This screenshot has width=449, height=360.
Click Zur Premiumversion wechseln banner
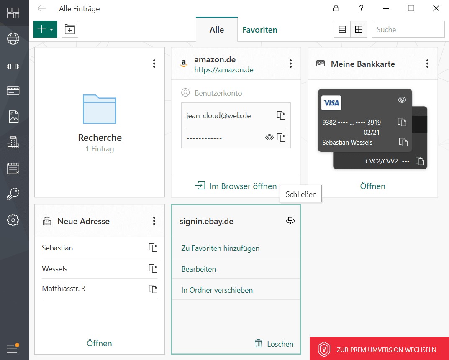[379, 349]
